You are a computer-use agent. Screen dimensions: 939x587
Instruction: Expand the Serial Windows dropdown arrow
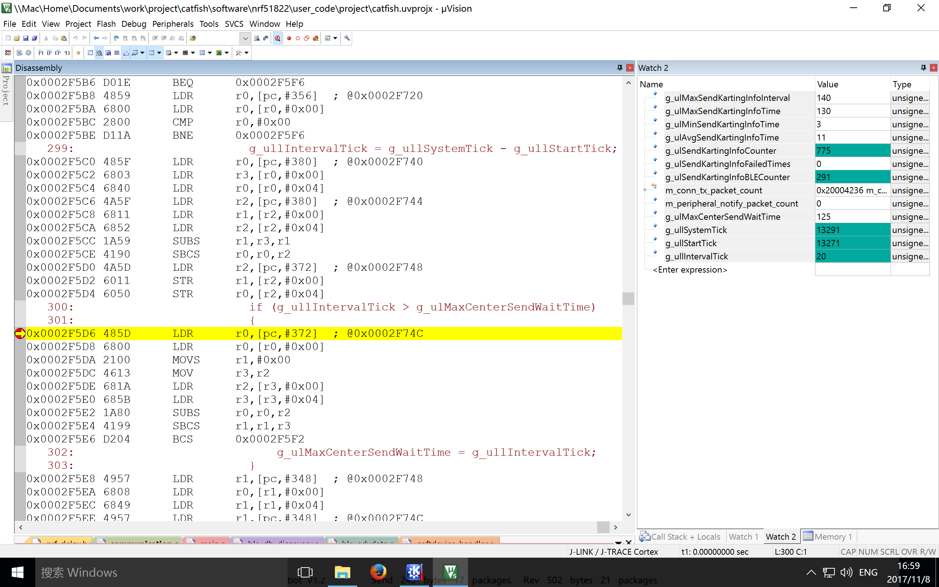[176, 53]
